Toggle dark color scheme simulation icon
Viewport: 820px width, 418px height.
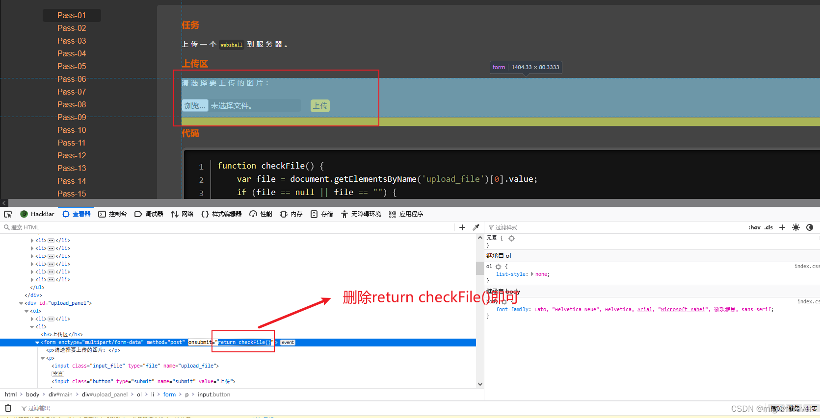(x=810, y=227)
